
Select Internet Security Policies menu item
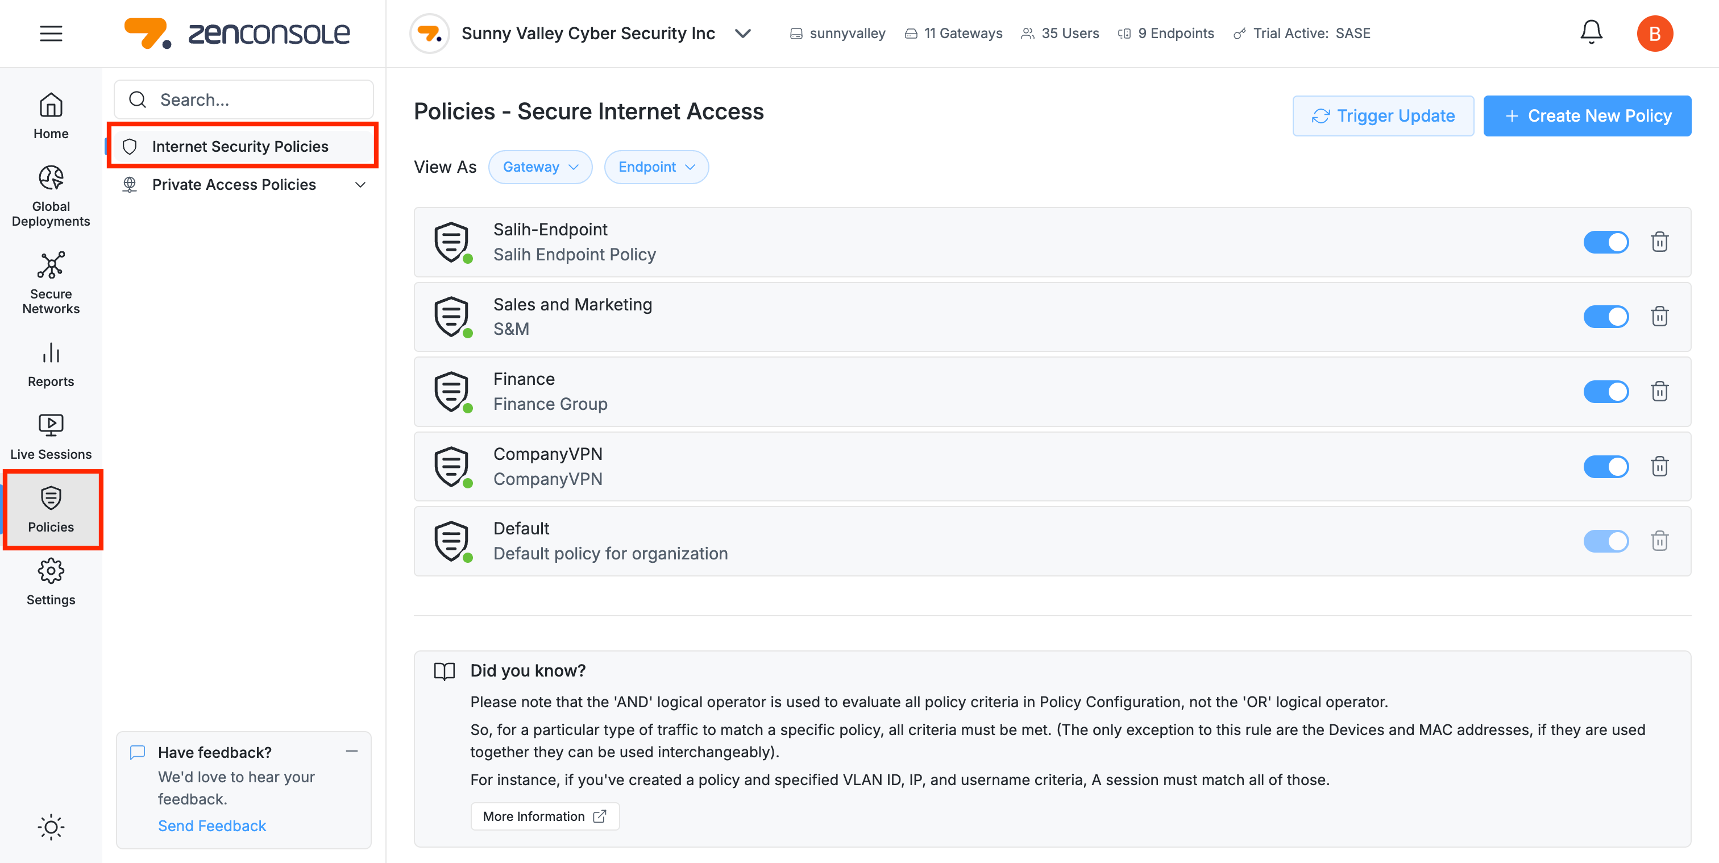click(x=240, y=146)
